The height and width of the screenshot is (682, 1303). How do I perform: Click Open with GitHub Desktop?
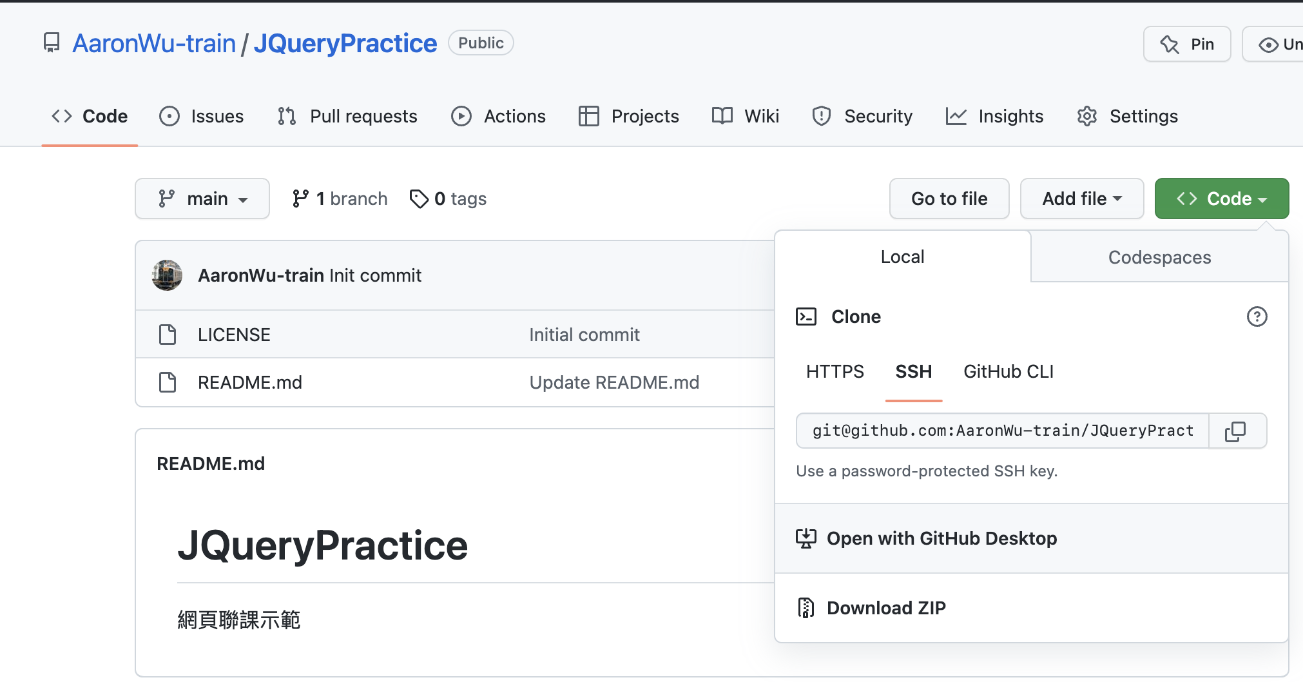pos(1031,538)
